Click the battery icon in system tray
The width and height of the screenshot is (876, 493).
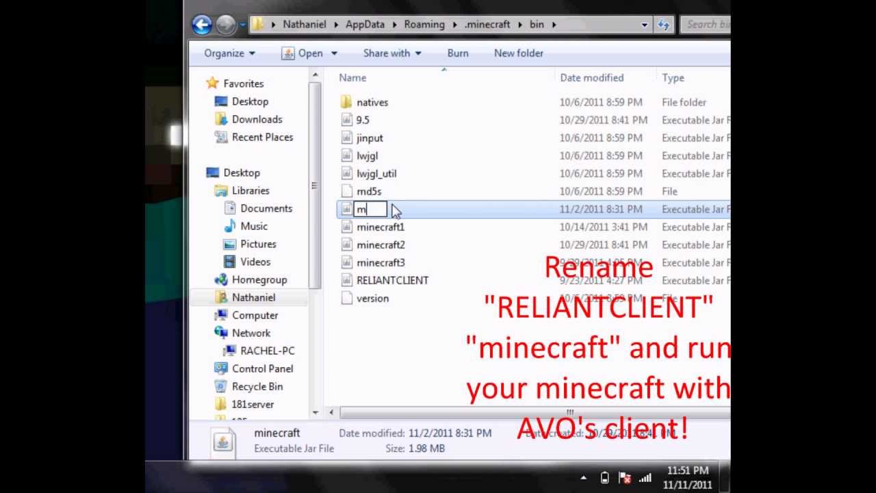pos(605,477)
